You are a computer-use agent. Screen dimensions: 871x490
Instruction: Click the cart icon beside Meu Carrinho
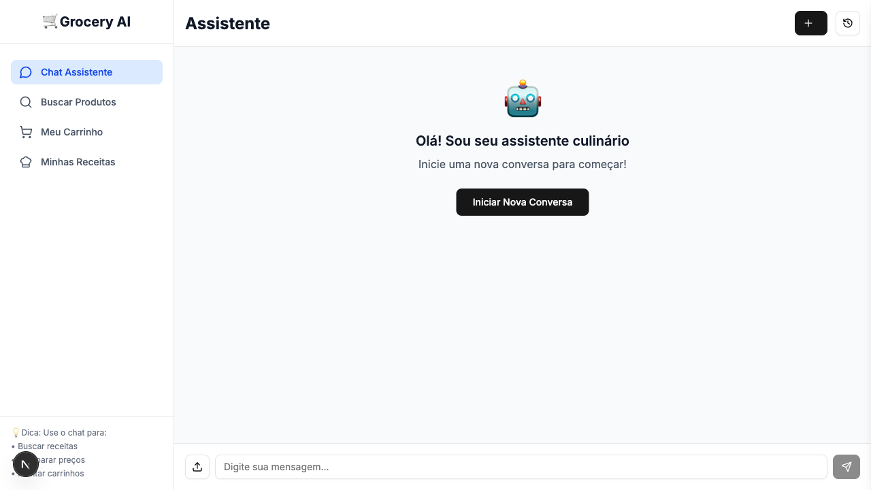[x=26, y=132]
